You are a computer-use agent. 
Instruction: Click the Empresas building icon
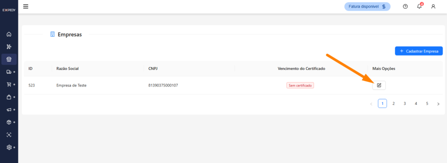pos(52,34)
